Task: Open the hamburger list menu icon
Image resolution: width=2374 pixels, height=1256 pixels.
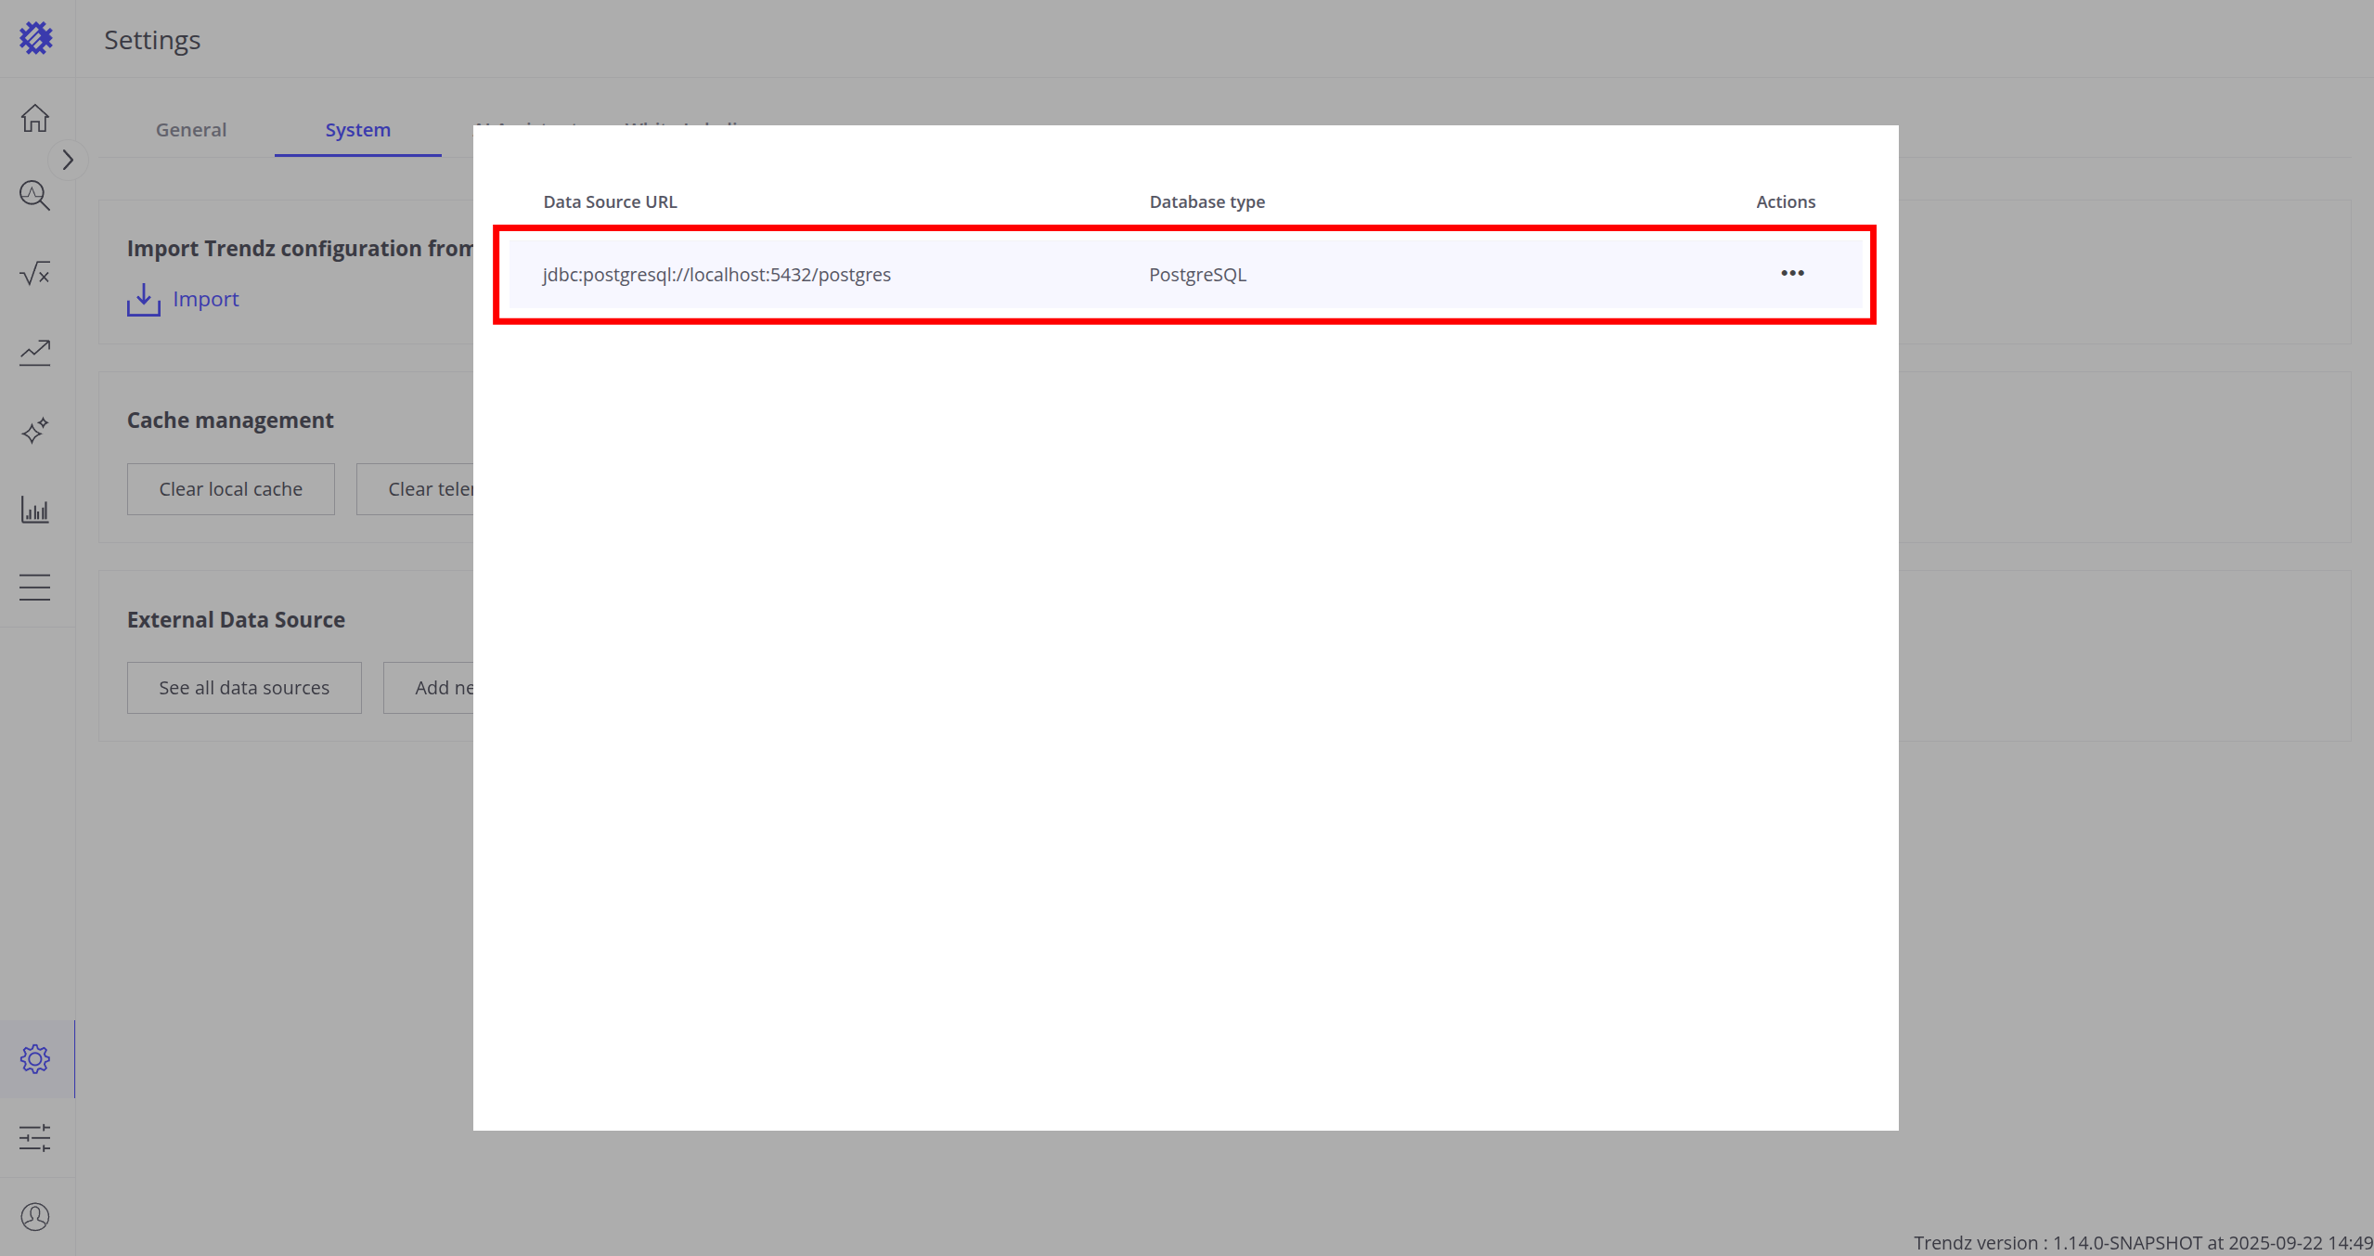Action: 35,587
